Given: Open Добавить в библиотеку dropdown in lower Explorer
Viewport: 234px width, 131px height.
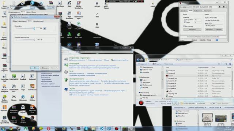Looking at the screenshot, I should click(x=197, y=108).
